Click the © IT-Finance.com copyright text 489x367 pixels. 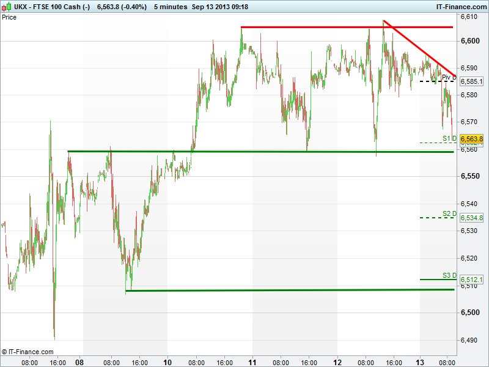click(28, 352)
